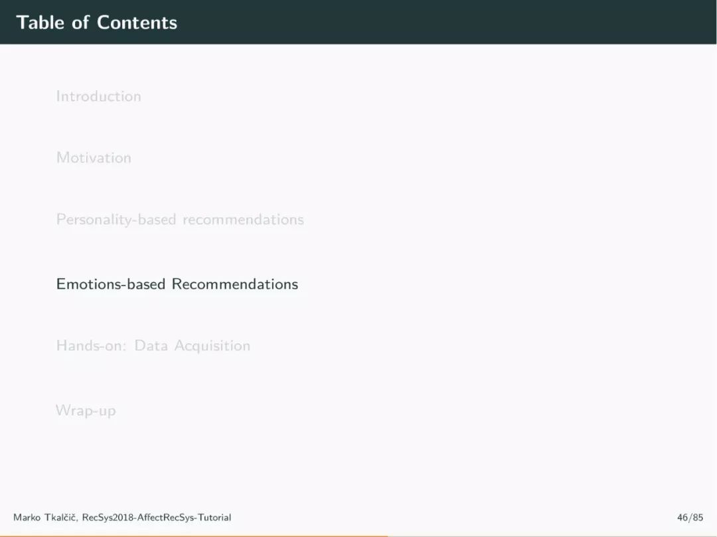The height and width of the screenshot is (537, 717).
Task: Open the Introduction section link
Action: 98,96
